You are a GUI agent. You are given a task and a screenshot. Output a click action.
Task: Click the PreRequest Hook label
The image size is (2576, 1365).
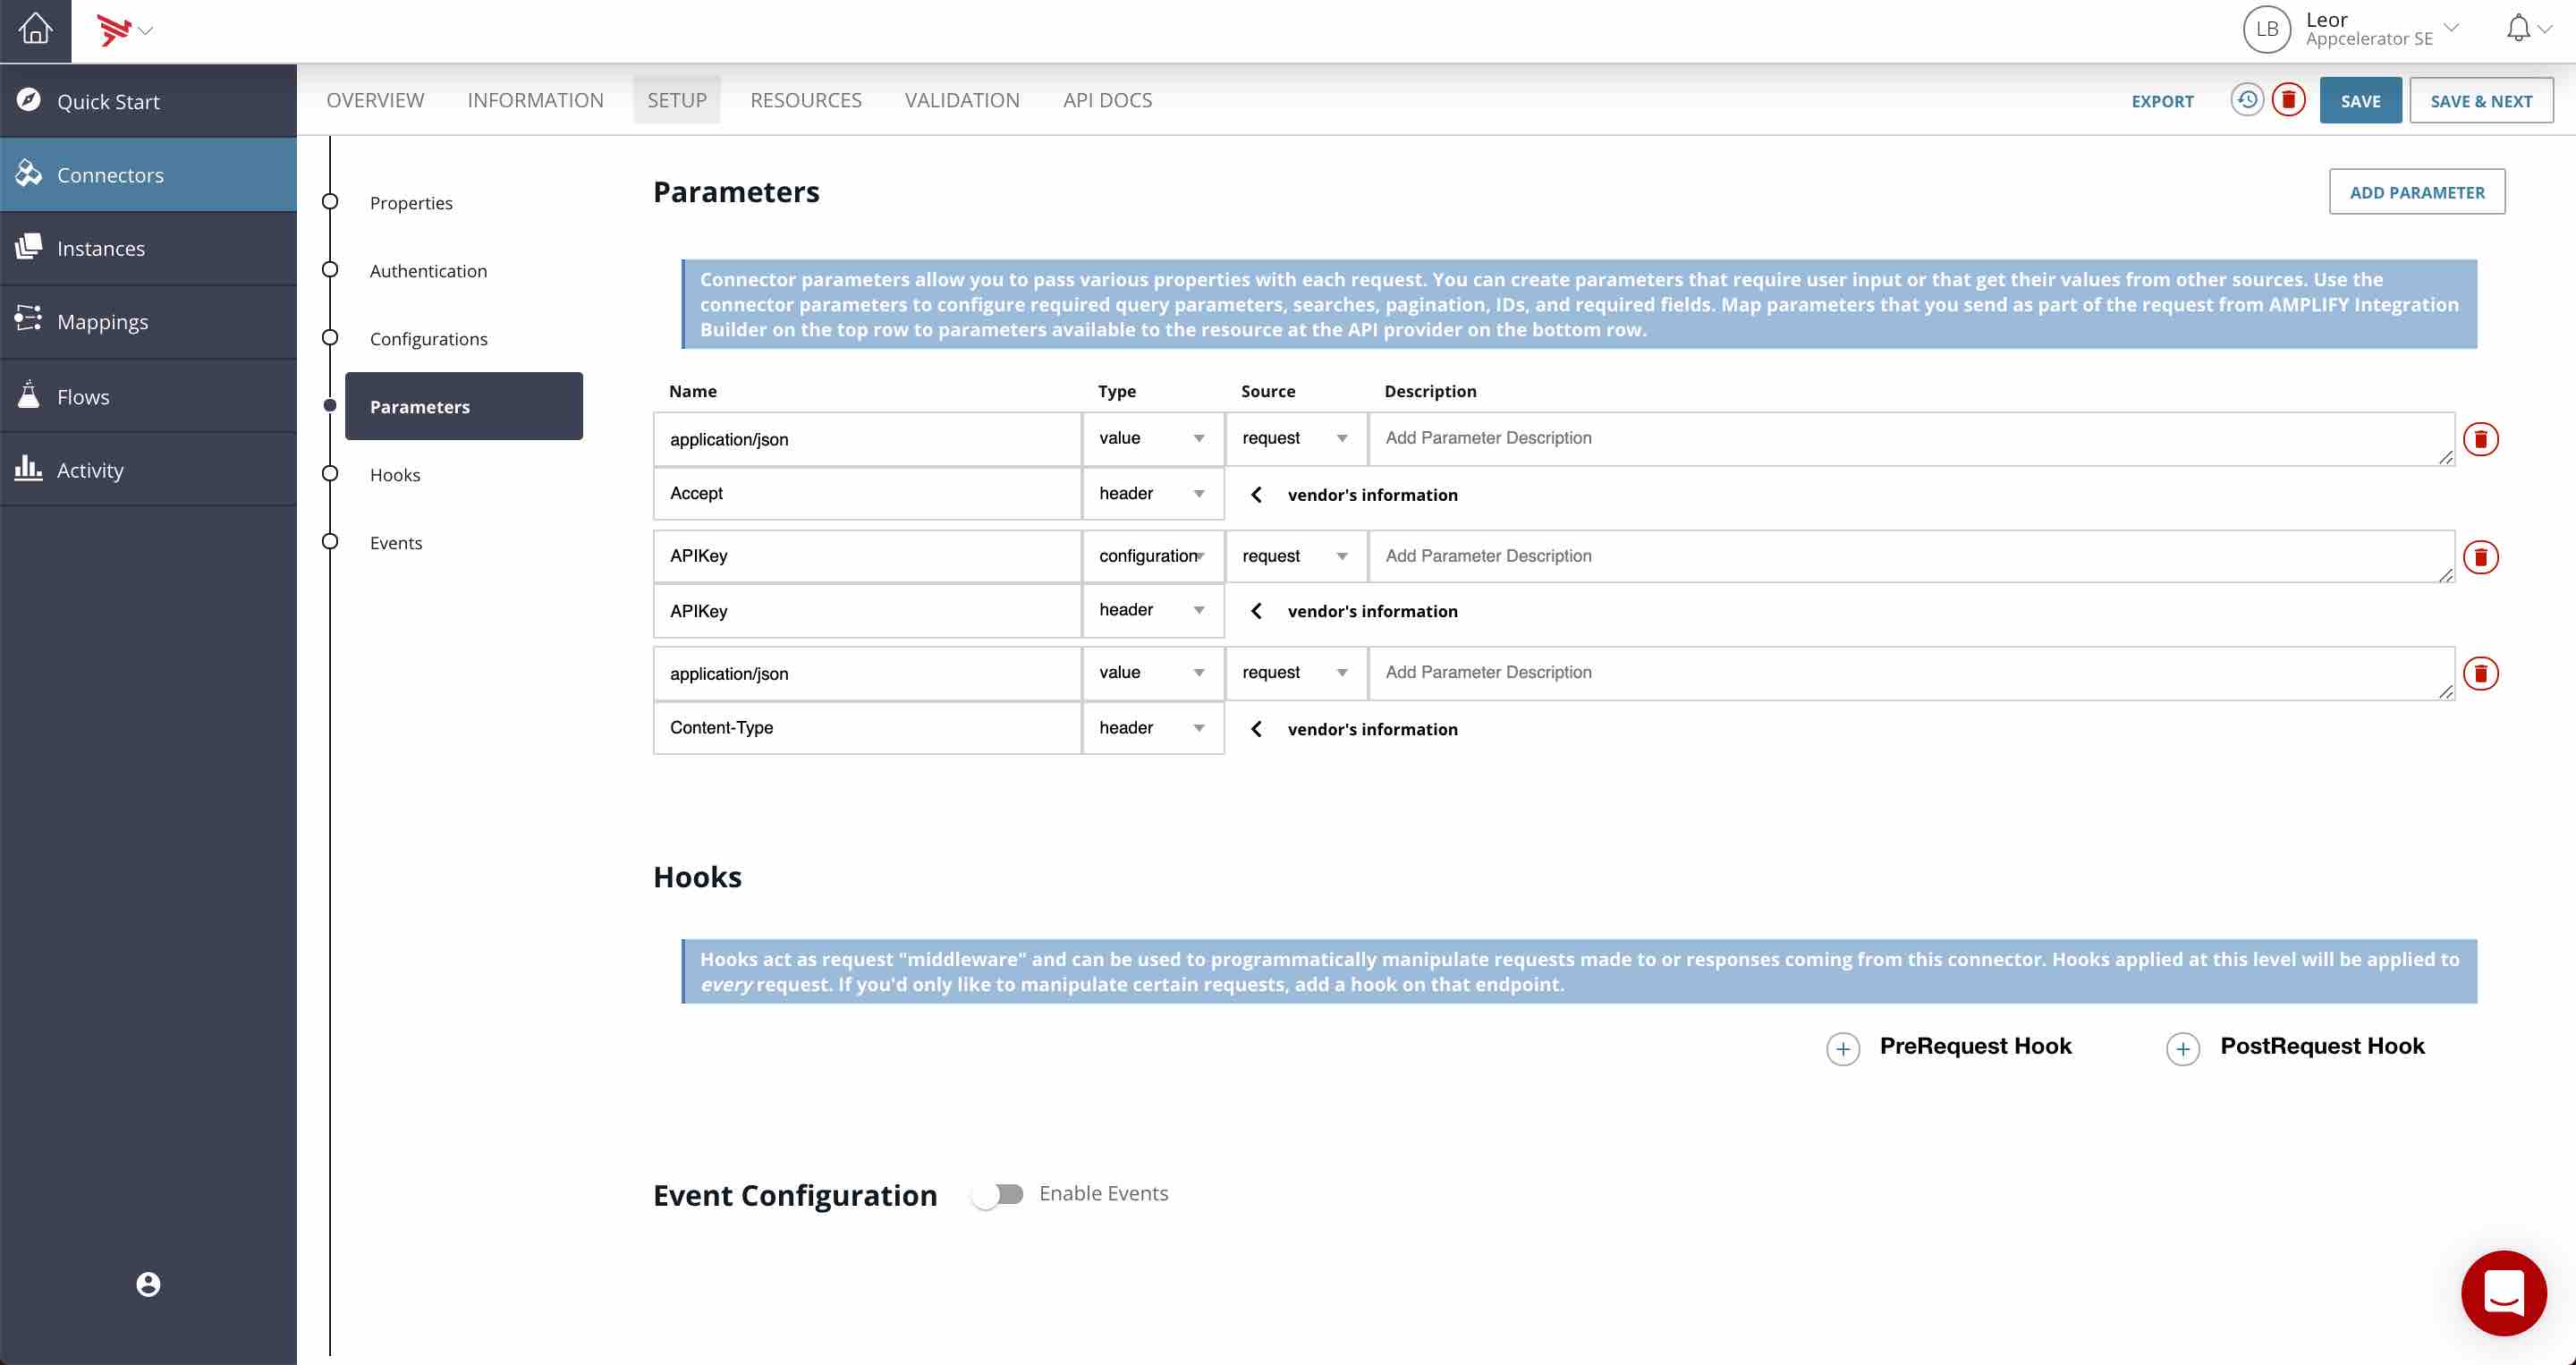click(1975, 1046)
